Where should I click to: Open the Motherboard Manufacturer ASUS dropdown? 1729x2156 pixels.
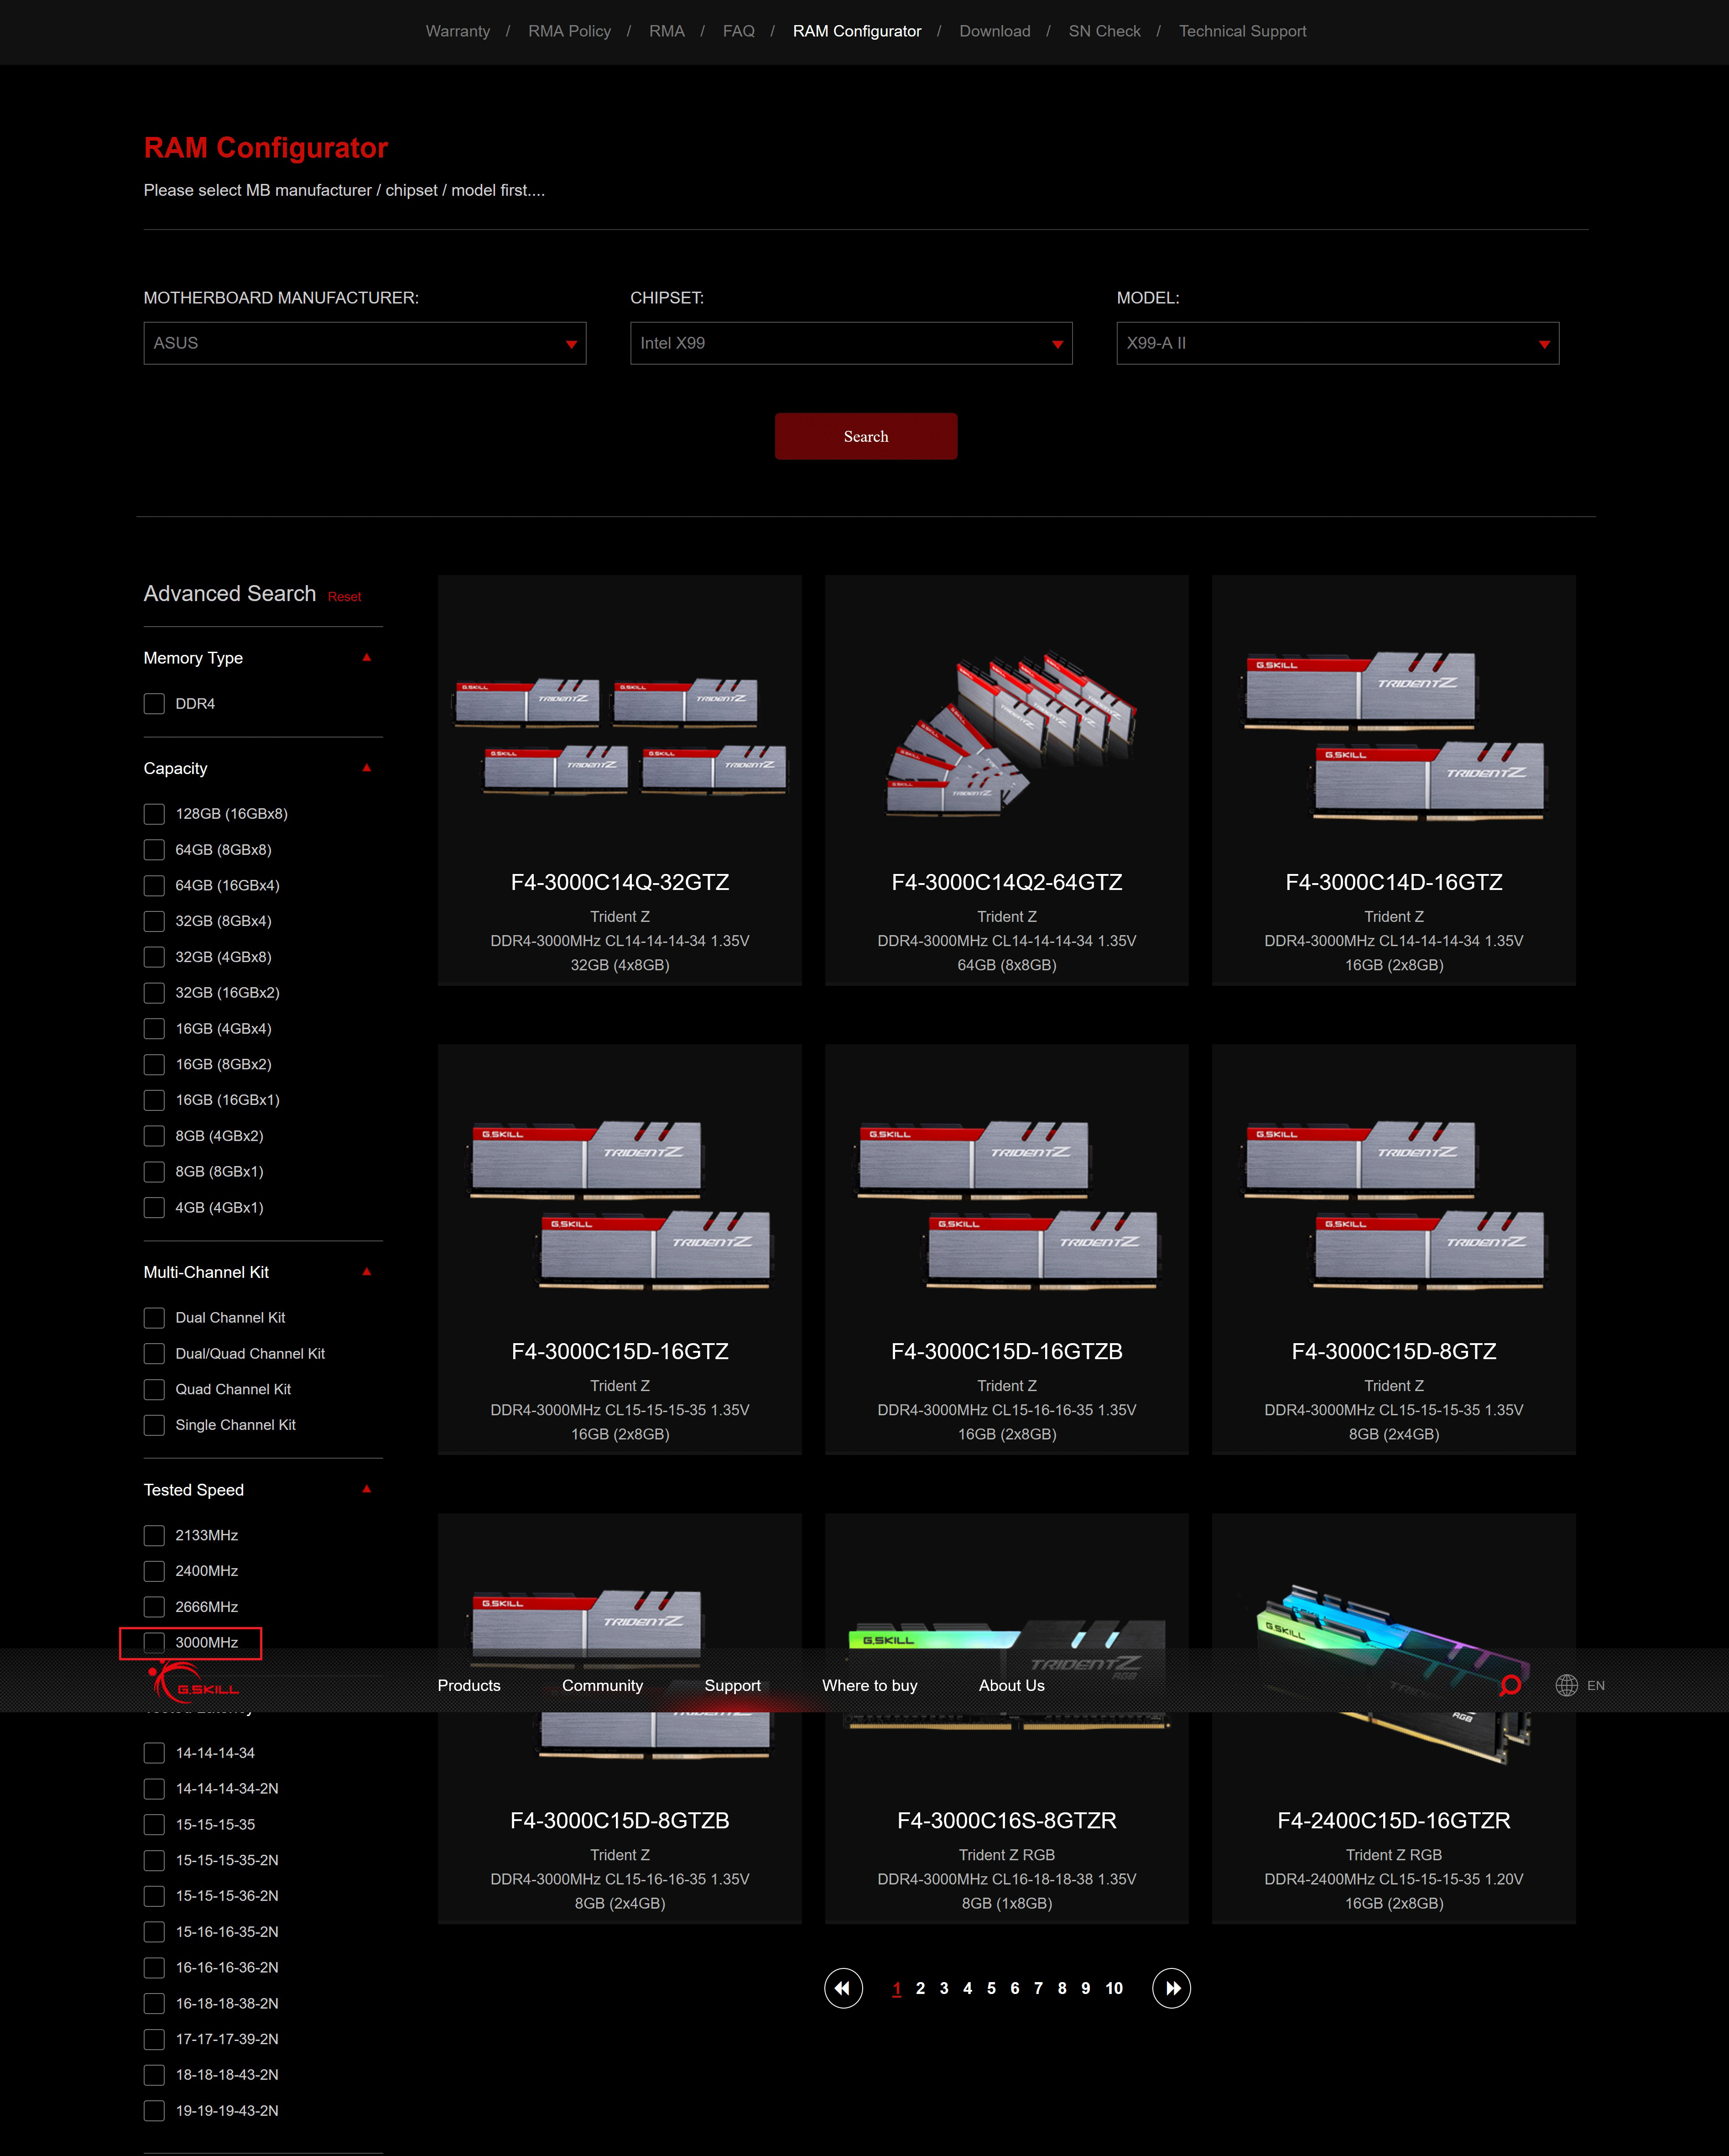(x=365, y=343)
